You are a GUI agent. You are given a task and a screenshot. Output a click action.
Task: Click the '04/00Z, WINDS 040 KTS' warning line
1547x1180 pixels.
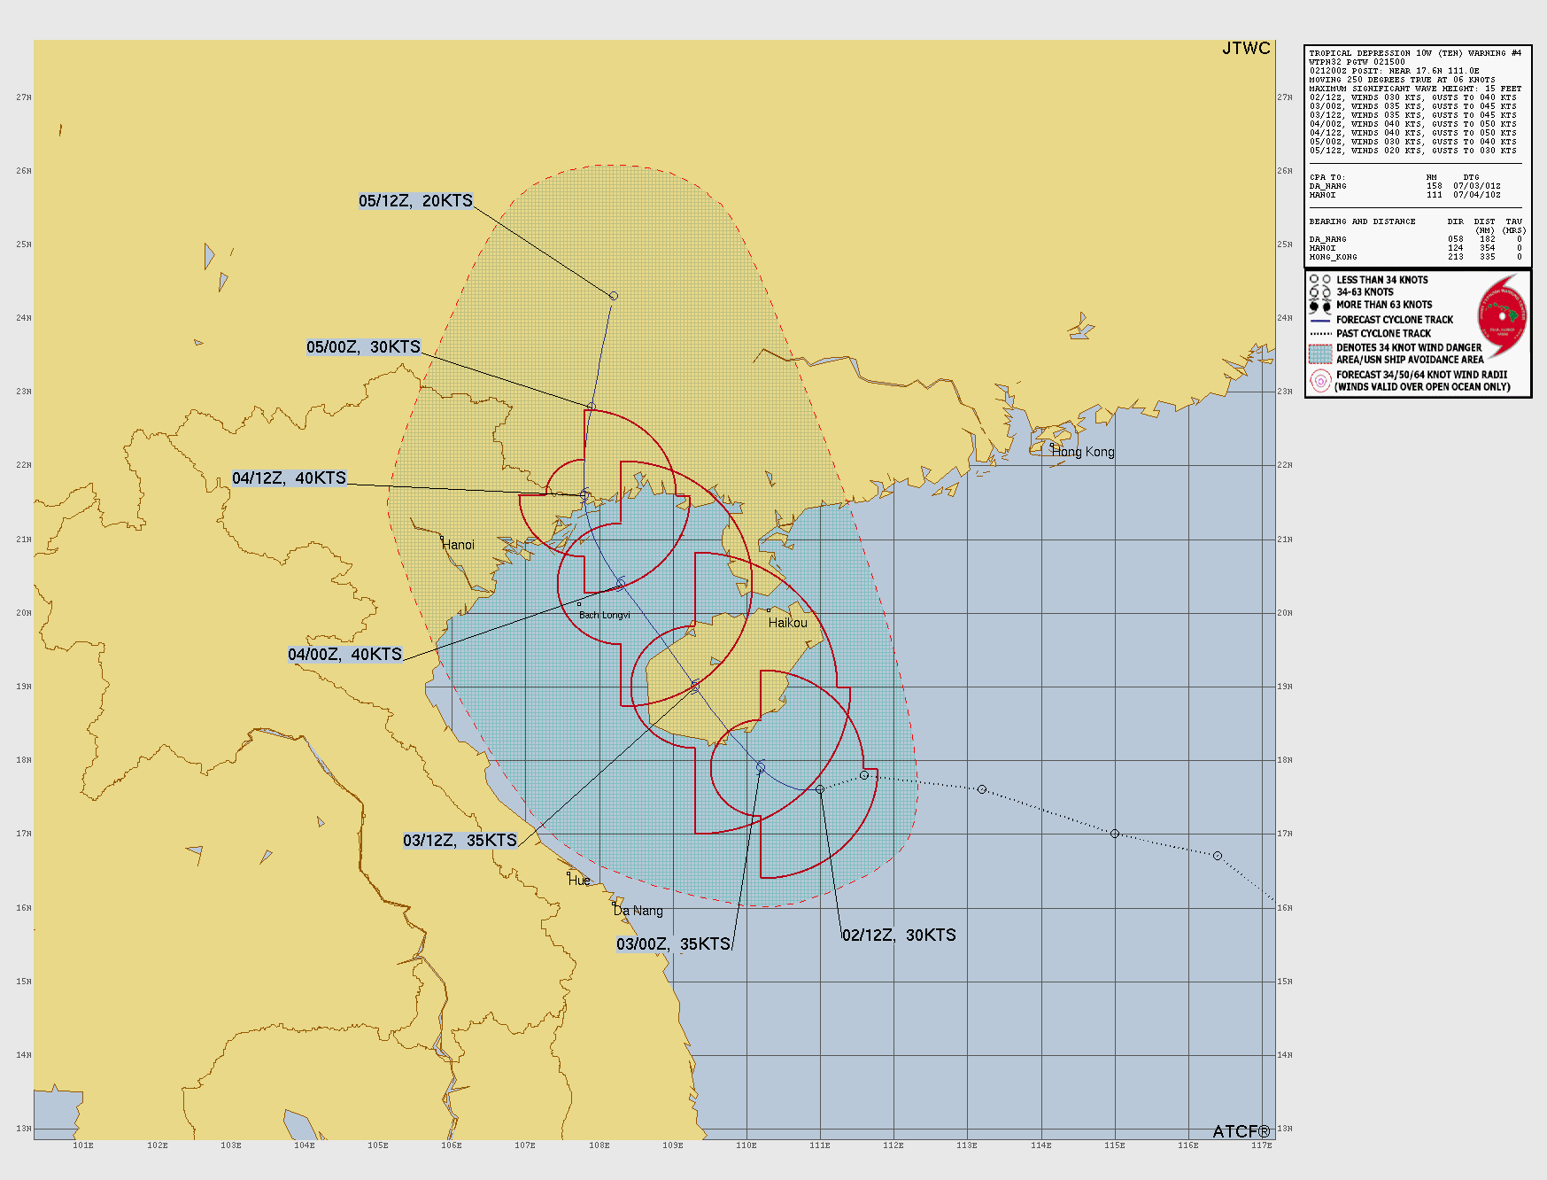click(x=1412, y=124)
